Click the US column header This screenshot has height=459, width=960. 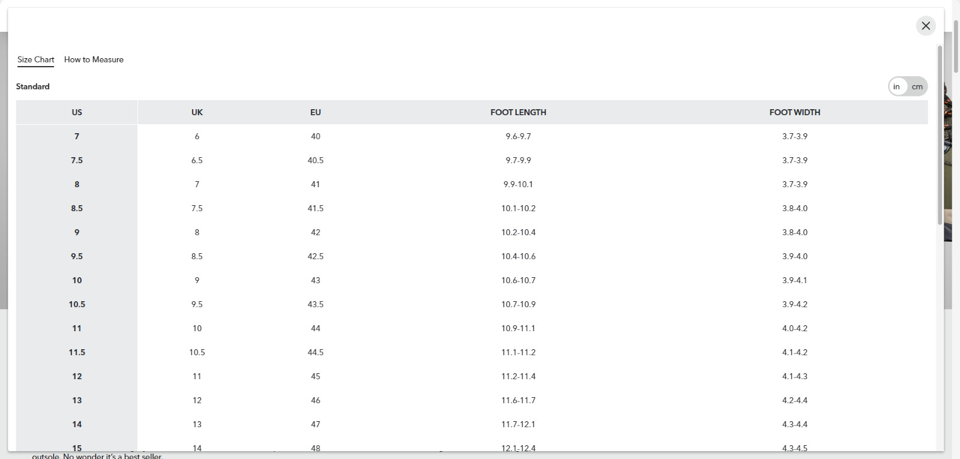77,112
